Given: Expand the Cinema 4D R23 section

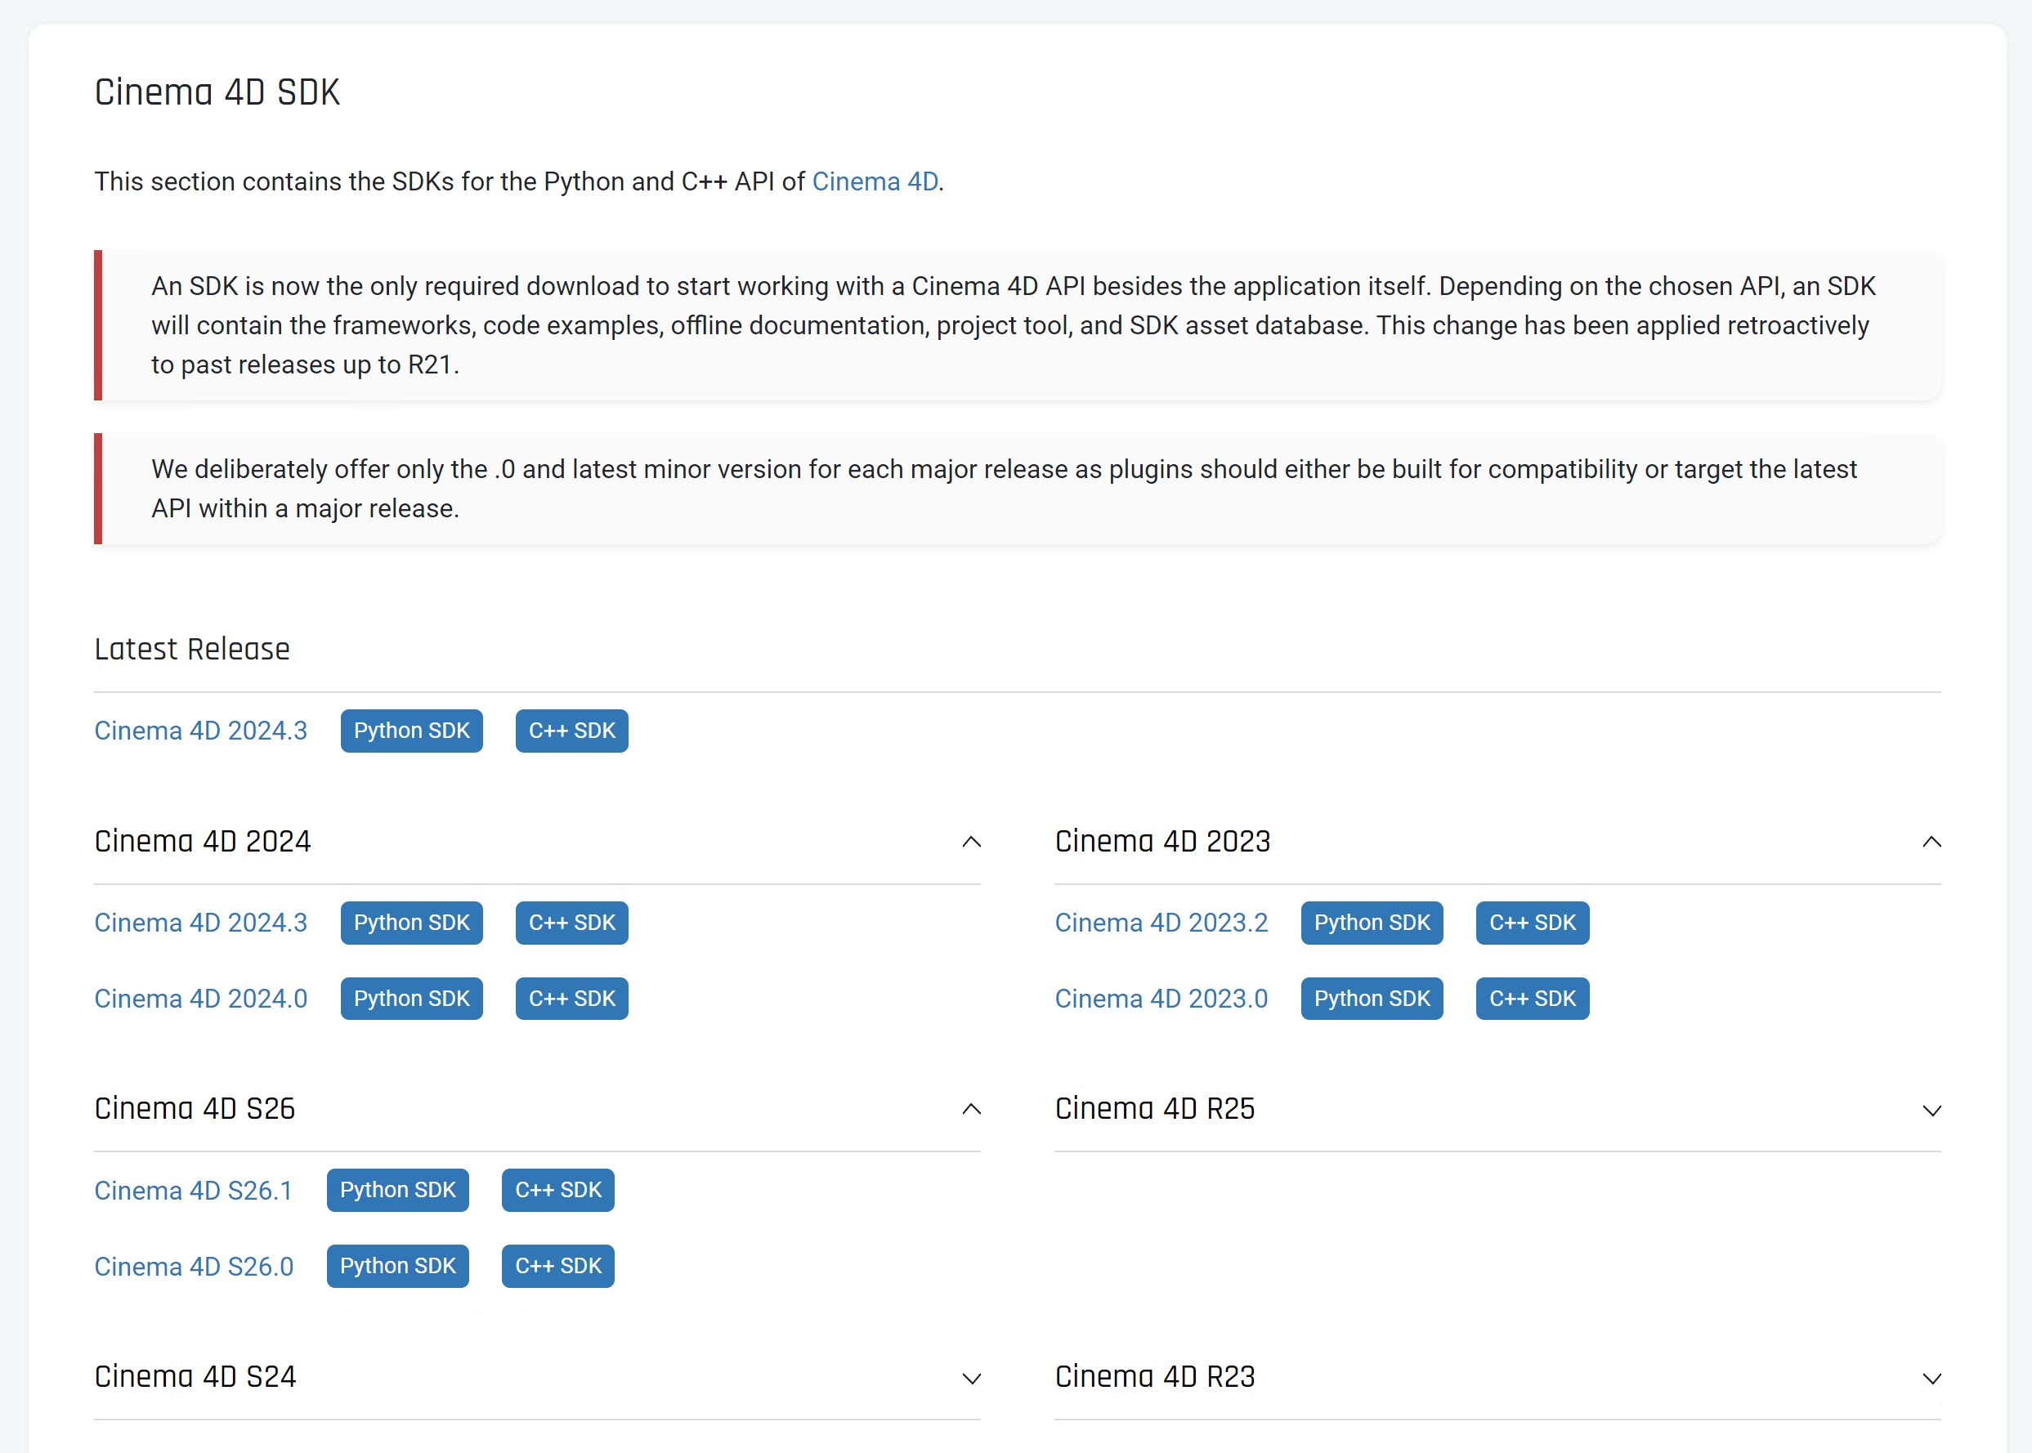Looking at the screenshot, I should tap(1931, 1378).
